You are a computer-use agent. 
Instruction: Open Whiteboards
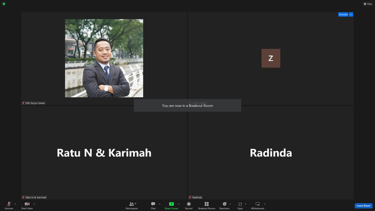[x=258, y=205]
